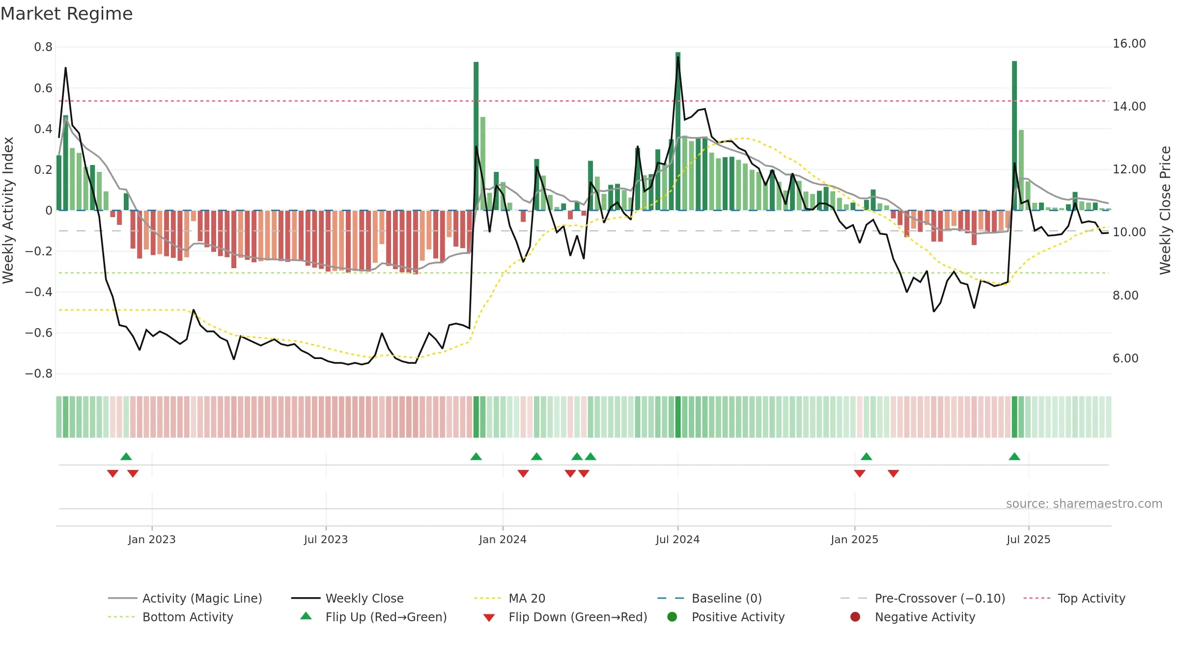Toggle the Flip Down (Green→Red) legend entry

point(565,617)
